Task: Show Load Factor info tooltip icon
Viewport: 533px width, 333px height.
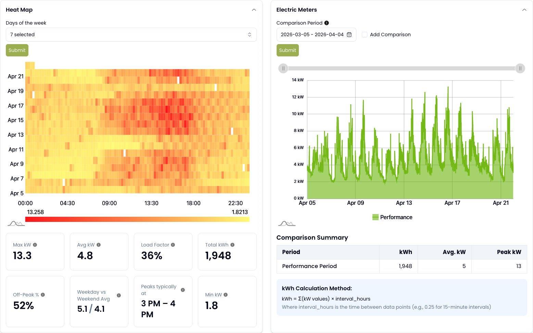Action: click(173, 245)
